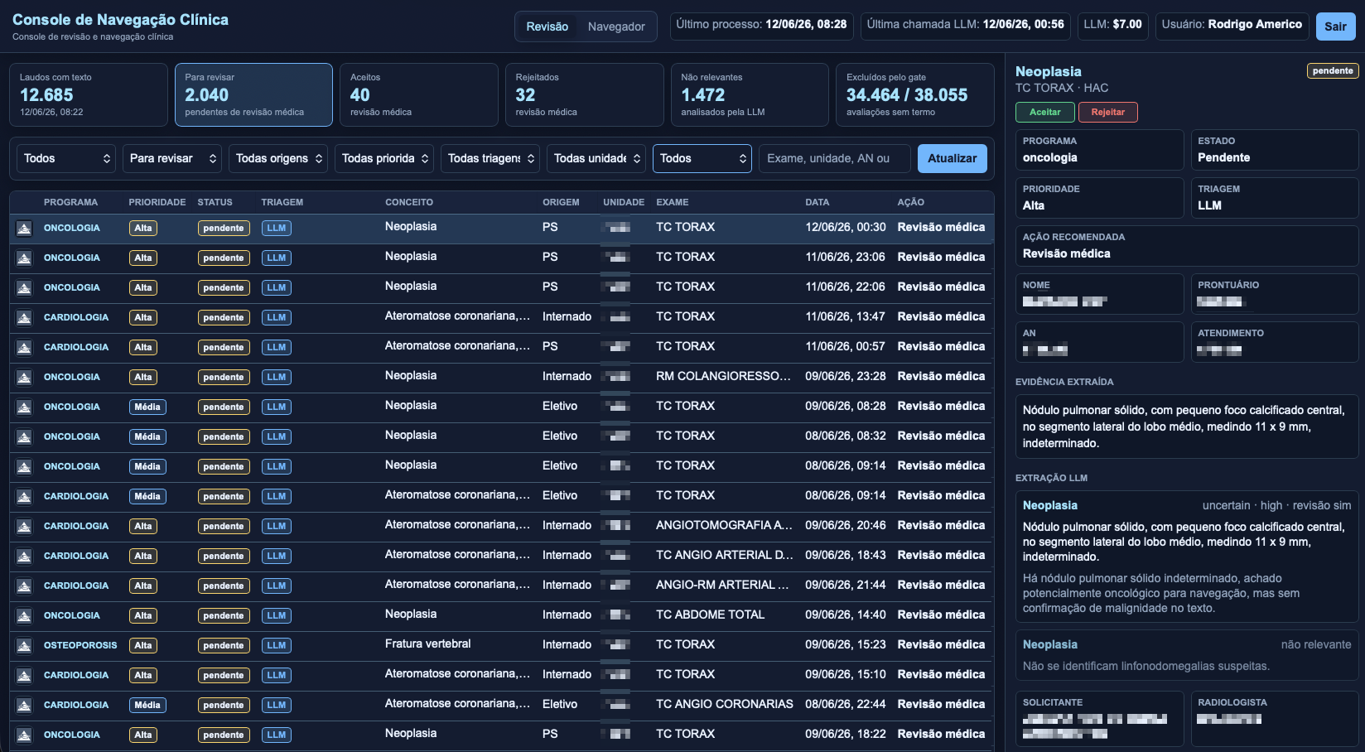
Task: Expand the Todas triagens dropdown
Action: tap(490, 158)
